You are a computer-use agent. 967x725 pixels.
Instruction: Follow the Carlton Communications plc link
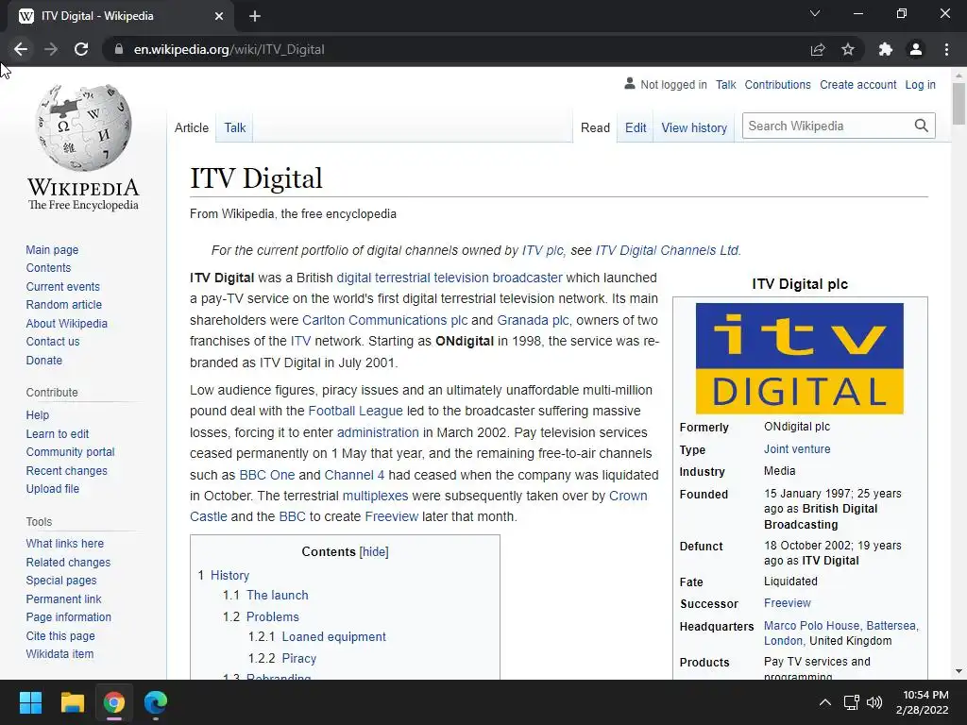[x=385, y=320]
